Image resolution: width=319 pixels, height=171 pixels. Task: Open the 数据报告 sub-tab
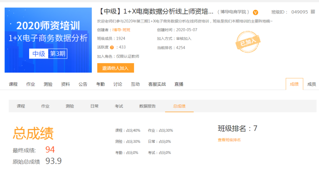tap(147, 106)
